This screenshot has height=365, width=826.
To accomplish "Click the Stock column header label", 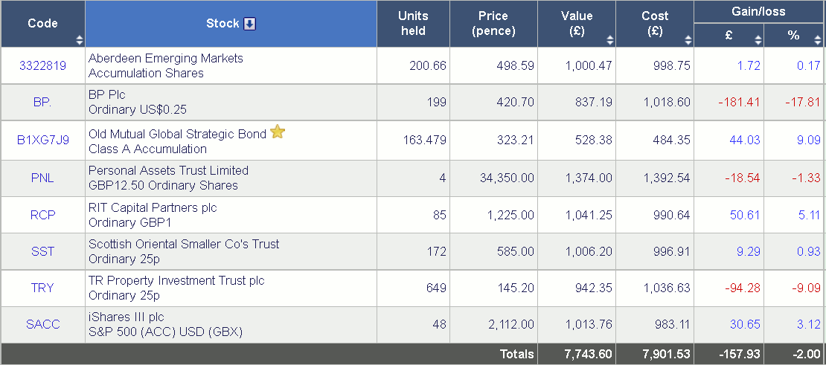I will [x=222, y=24].
